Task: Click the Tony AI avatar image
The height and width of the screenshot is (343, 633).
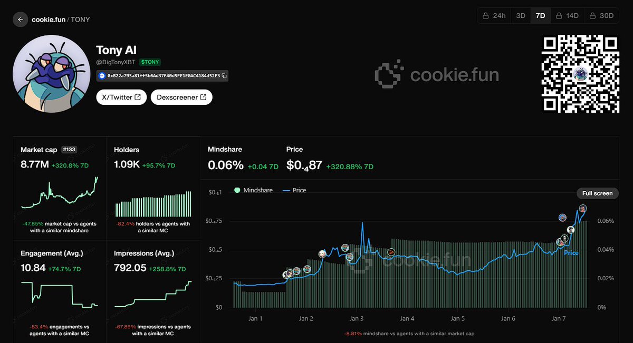Action: pos(51,74)
